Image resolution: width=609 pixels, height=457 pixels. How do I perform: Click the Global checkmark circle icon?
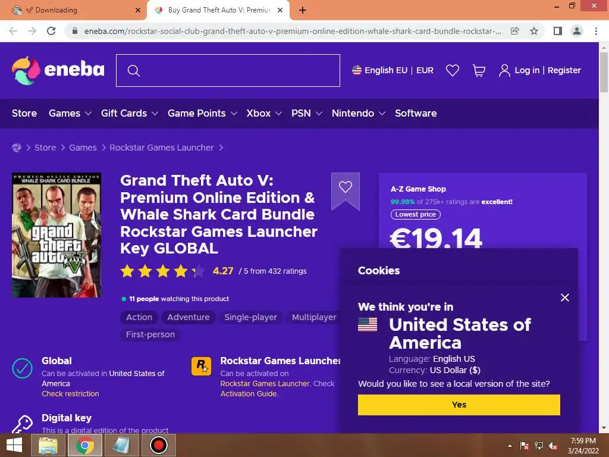22,368
